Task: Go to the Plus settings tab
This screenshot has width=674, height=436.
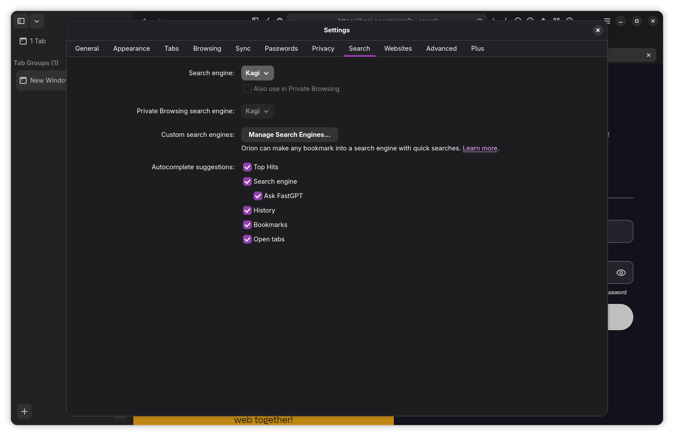Action: pyautogui.click(x=477, y=49)
